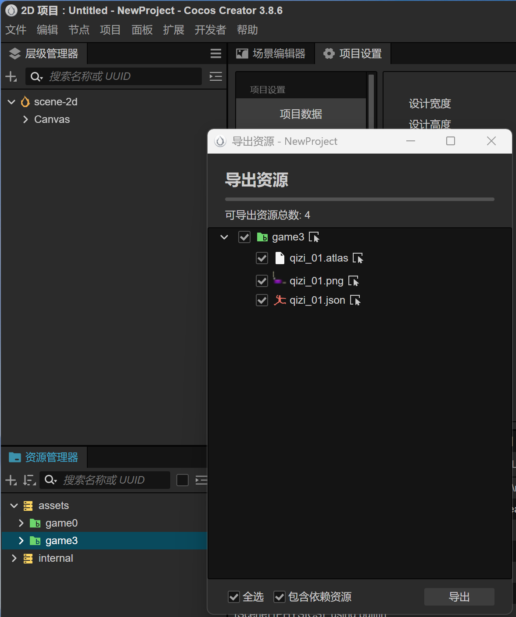This screenshot has width=516, height=617.
Task: Uncheck qizi_01.json export checkbox
Action: click(x=262, y=300)
